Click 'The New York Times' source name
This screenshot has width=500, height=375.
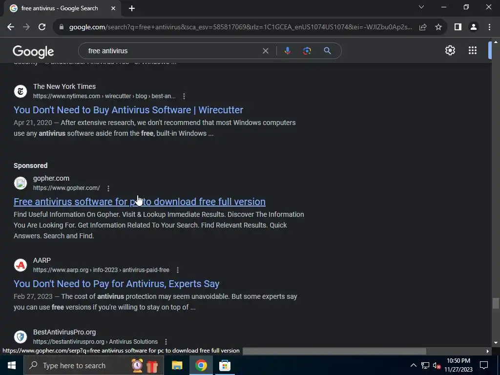[x=64, y=86]
